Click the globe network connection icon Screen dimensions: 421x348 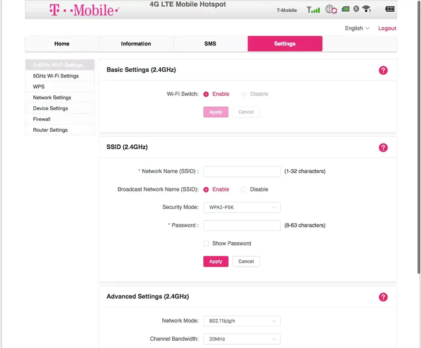tap(331, 9)
